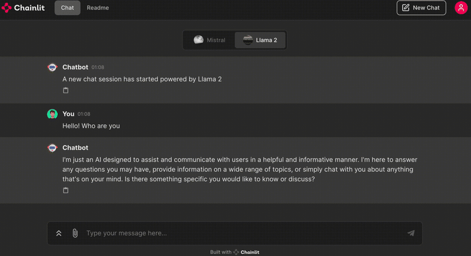Viewport: 471px width, 256px height.
Task: Start a New Chat
Action: coord(421,8)
